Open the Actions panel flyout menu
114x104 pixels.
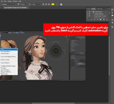coord(109,9)
